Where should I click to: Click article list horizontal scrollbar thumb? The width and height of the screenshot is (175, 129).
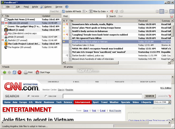[92, 63]
